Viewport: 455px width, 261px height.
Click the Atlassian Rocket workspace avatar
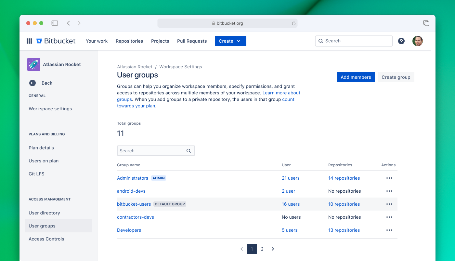(34, 64)
